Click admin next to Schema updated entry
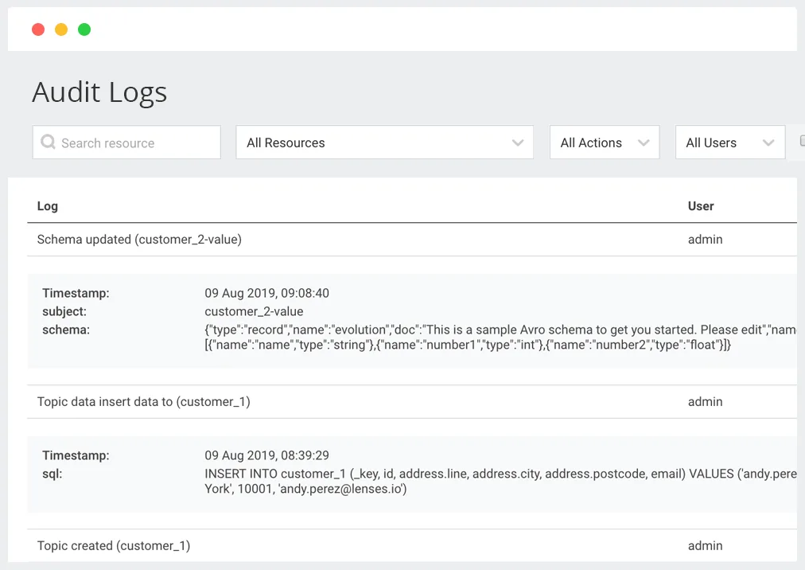The height and width of the screenshot is (570, 805). [705, 239]
